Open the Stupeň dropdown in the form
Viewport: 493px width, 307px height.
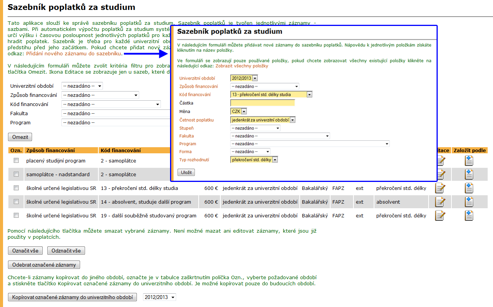click(x=255, y=128)
